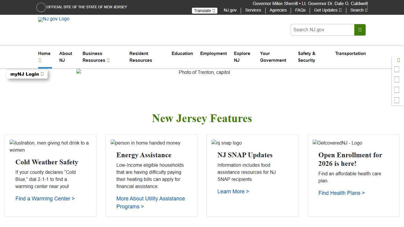The width and height of the screenshot is (404, 227).
Task: Open the Translate language options
Action: pyautogui.click(x=204, y=10)
